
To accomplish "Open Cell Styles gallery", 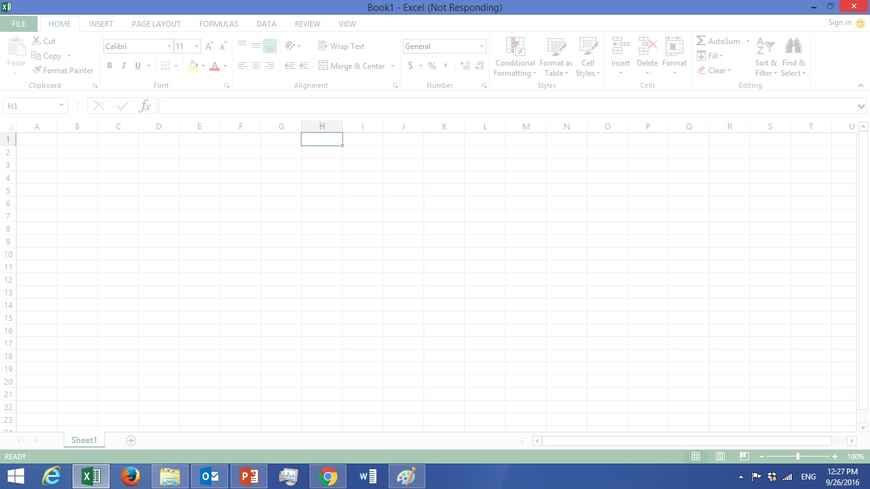I will click(x=588, y=57).
